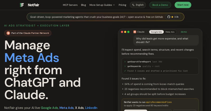Click the Claude icon in partner badge
The width and height of the screenshot is (211, 111).
8,33
